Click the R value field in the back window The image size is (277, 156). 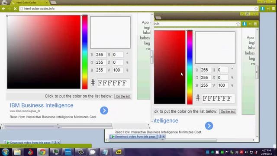(x=206, y=70)
